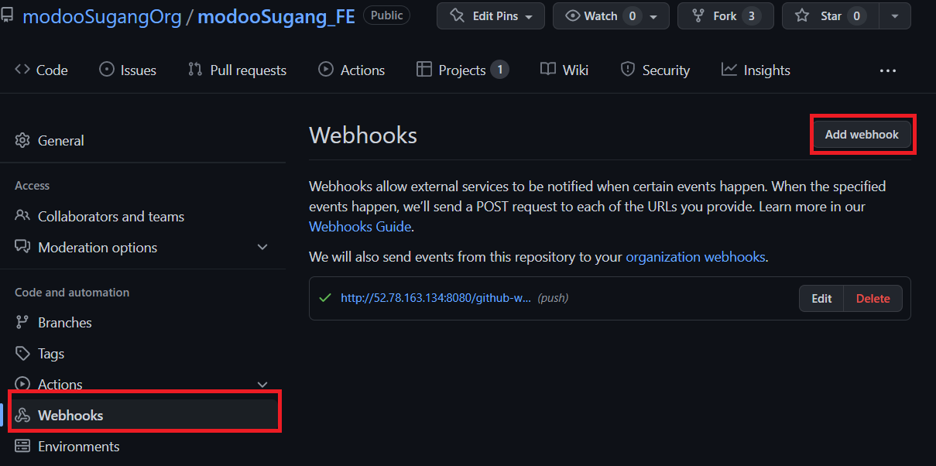
Task: Click the Star count badge showing 0
Action: point(856,15)
